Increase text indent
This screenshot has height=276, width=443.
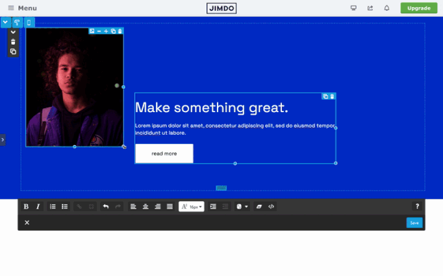(x=213, y=207)
